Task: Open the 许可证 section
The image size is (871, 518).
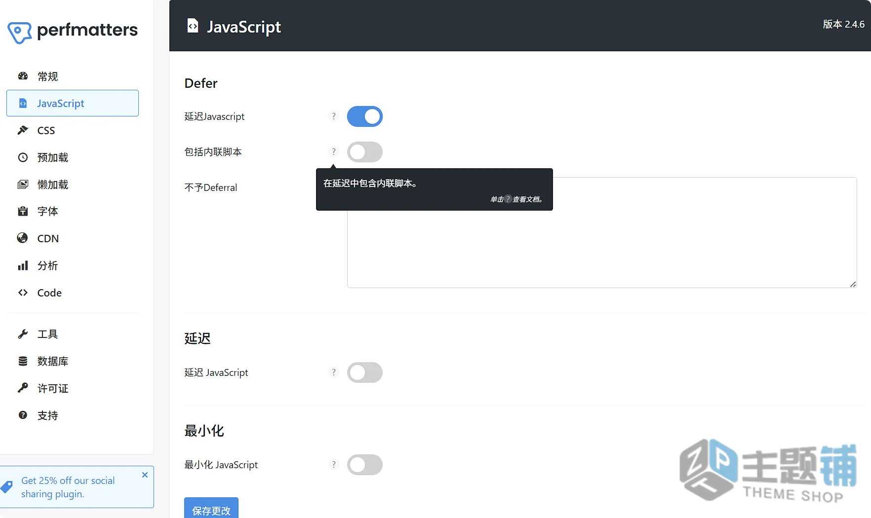Action: (73, 388)
